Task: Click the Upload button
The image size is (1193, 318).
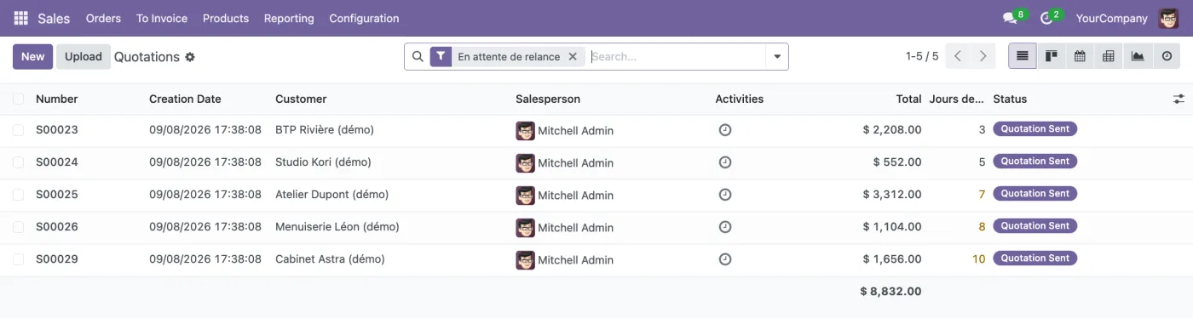Action: coord(84,57)
